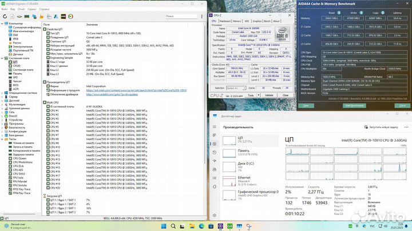The image size is (412, 231).
Task: Open memory benchmark chip icon in AIDA64 toolbar
Action: (27, 17)
